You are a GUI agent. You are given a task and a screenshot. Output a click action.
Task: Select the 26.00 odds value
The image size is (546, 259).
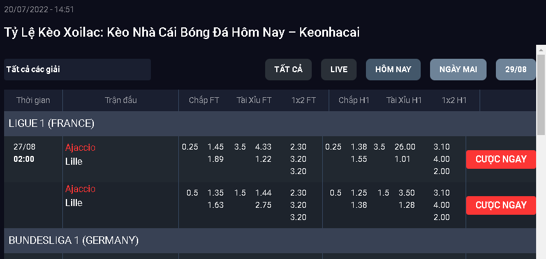click(x=405, y=147)
